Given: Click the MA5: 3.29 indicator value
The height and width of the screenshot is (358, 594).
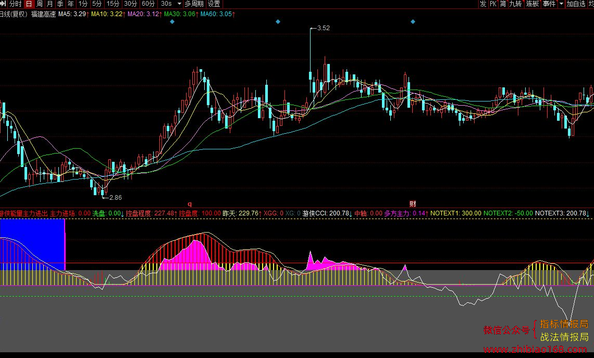Looking at the screenshot, I should coord(73,14).
